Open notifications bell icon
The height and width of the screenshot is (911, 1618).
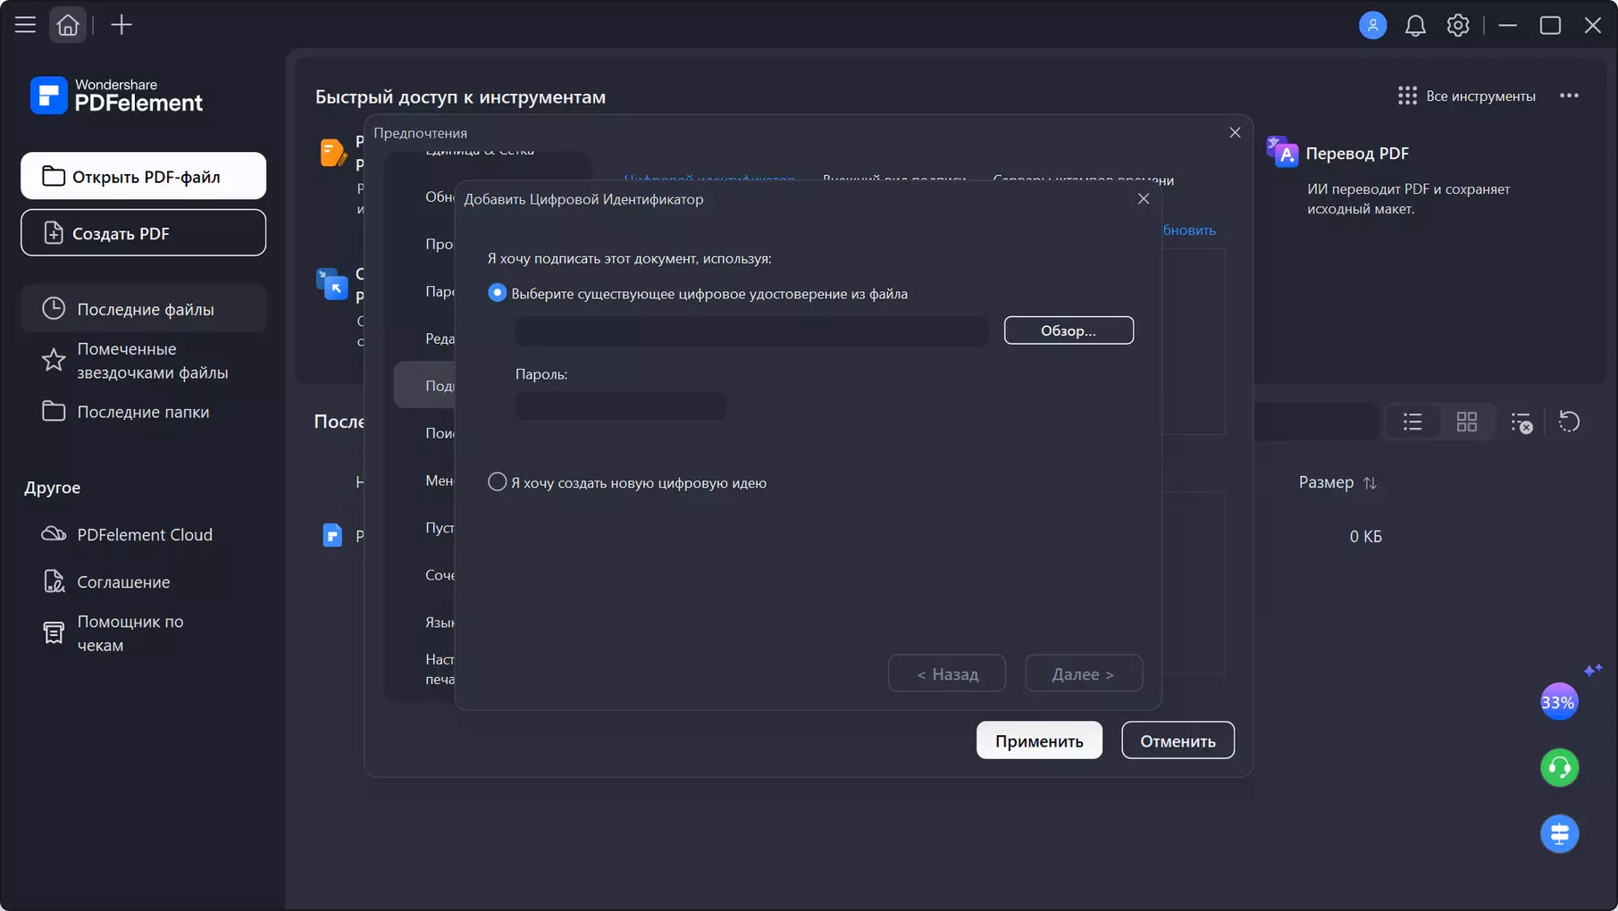(1415, 25)
